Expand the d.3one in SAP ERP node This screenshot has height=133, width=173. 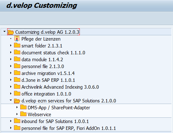(11, 80)
